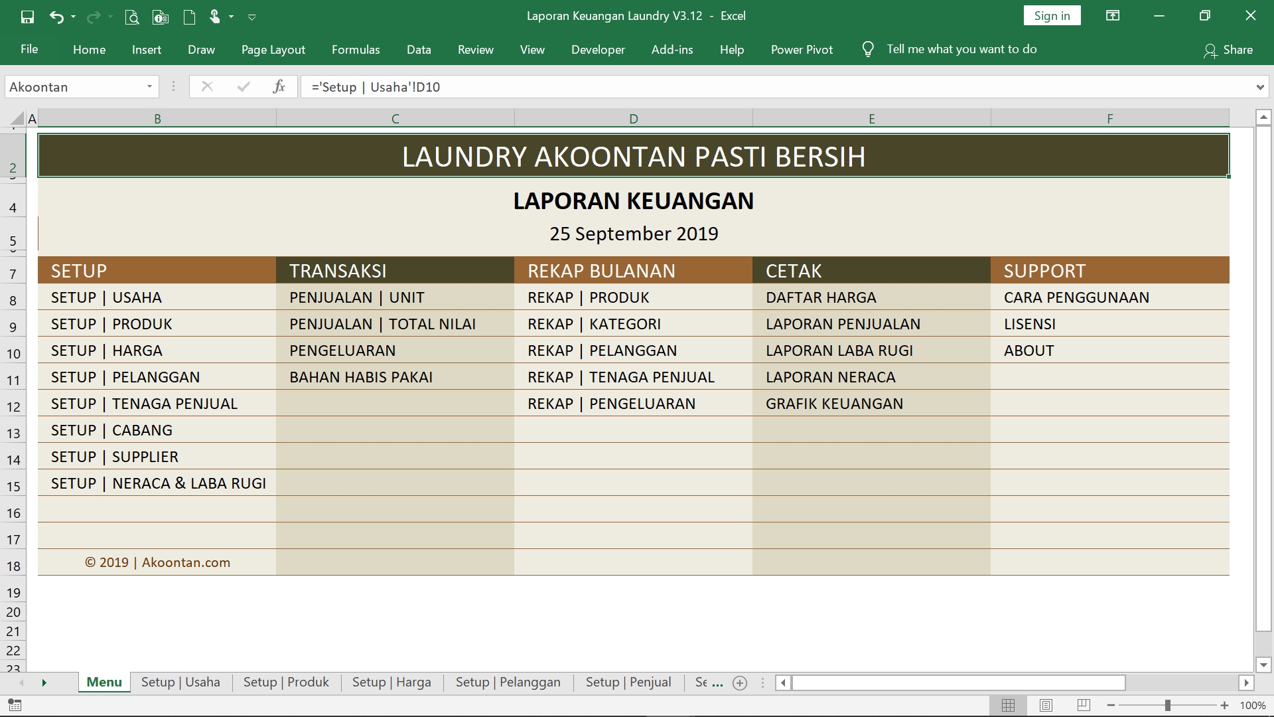Screen dimensions: 1274x717
Task: Click the Insert Function fx icon
Action: [279, 87]
